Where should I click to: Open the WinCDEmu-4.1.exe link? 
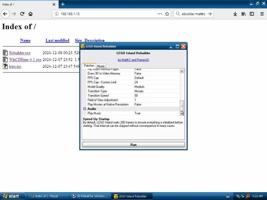click(25, 60)
